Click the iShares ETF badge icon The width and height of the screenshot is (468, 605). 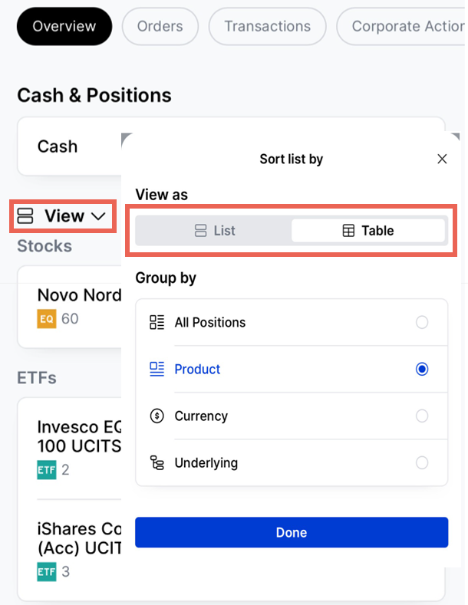click(47, 571)
